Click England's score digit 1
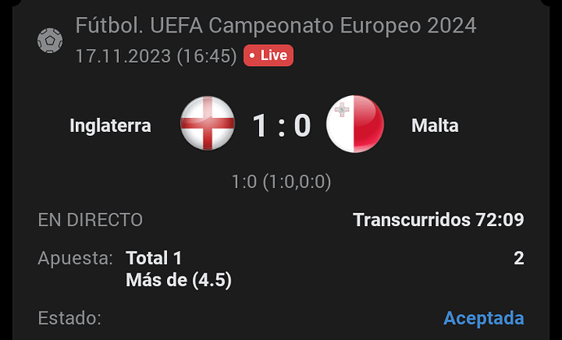The image size is (562, 340). point(260,125)
